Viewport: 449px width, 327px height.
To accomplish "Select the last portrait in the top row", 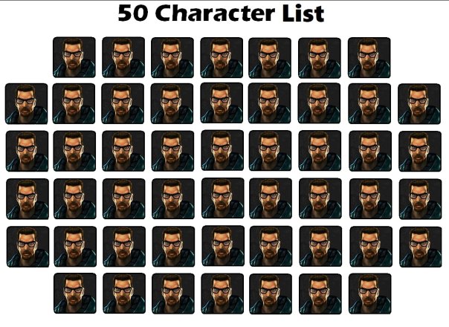I will point(369,57).
